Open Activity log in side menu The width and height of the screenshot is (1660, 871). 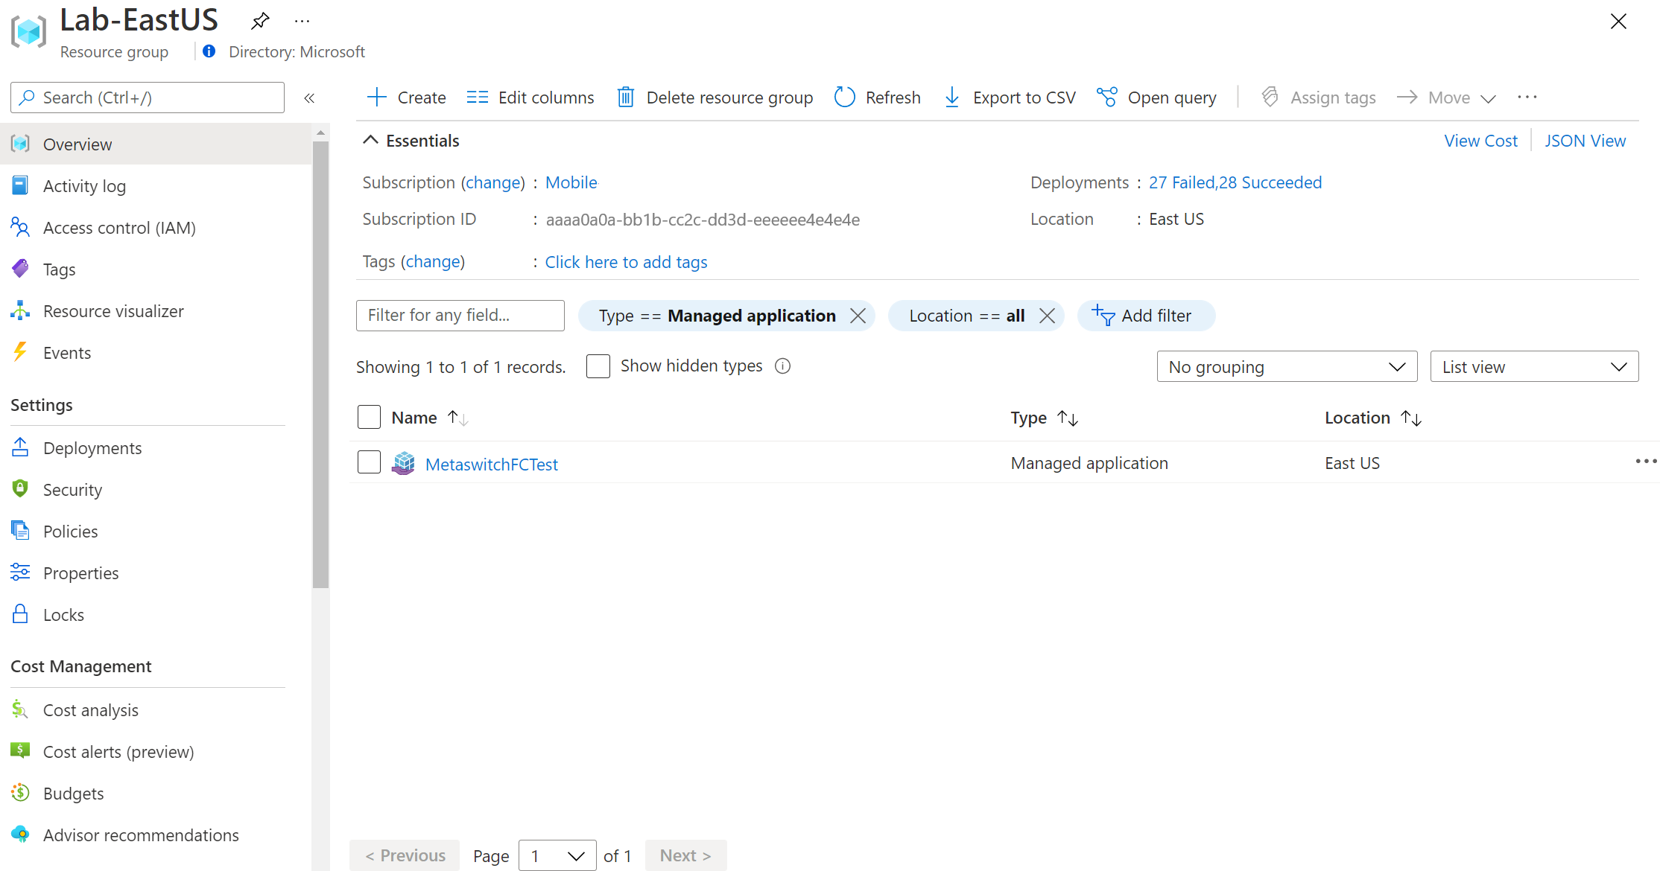(84, 186)
